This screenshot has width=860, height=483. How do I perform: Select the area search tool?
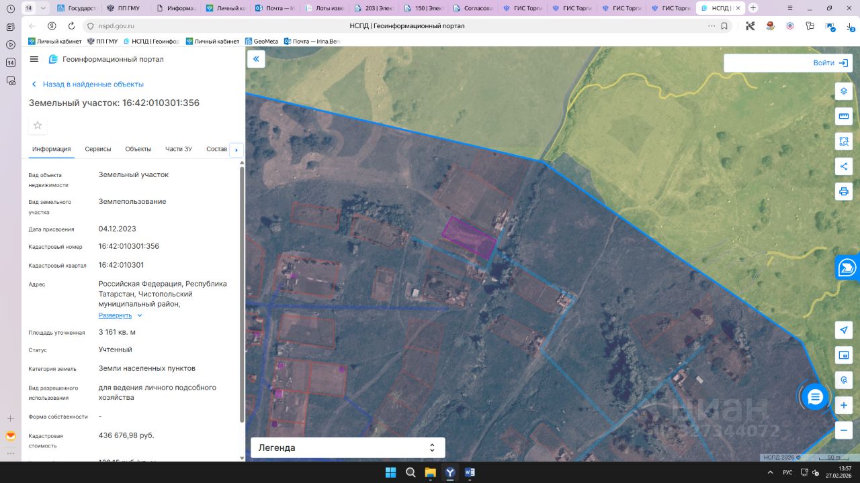[x=844, y=141]
